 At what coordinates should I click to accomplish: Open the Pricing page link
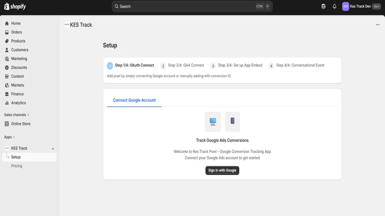pyautogui.click(x=16, y=166)
